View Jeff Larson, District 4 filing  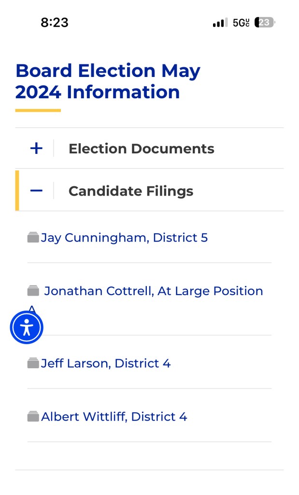106,363
